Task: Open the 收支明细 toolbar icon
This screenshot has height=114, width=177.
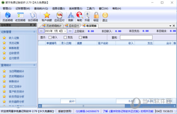Action: [x=20, y=17]
